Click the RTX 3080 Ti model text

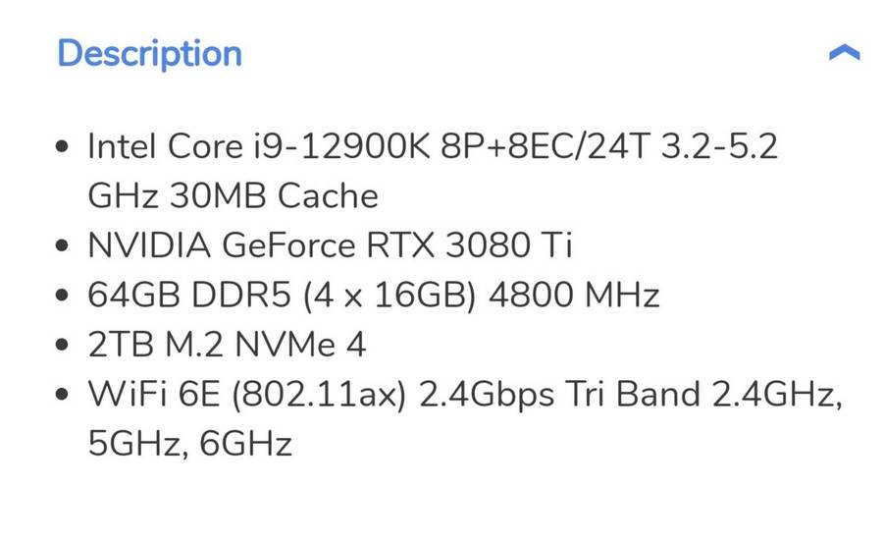(468, 245)
